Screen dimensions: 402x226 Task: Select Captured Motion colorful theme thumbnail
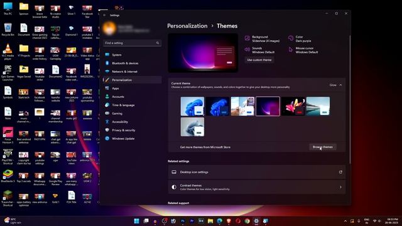293,106
